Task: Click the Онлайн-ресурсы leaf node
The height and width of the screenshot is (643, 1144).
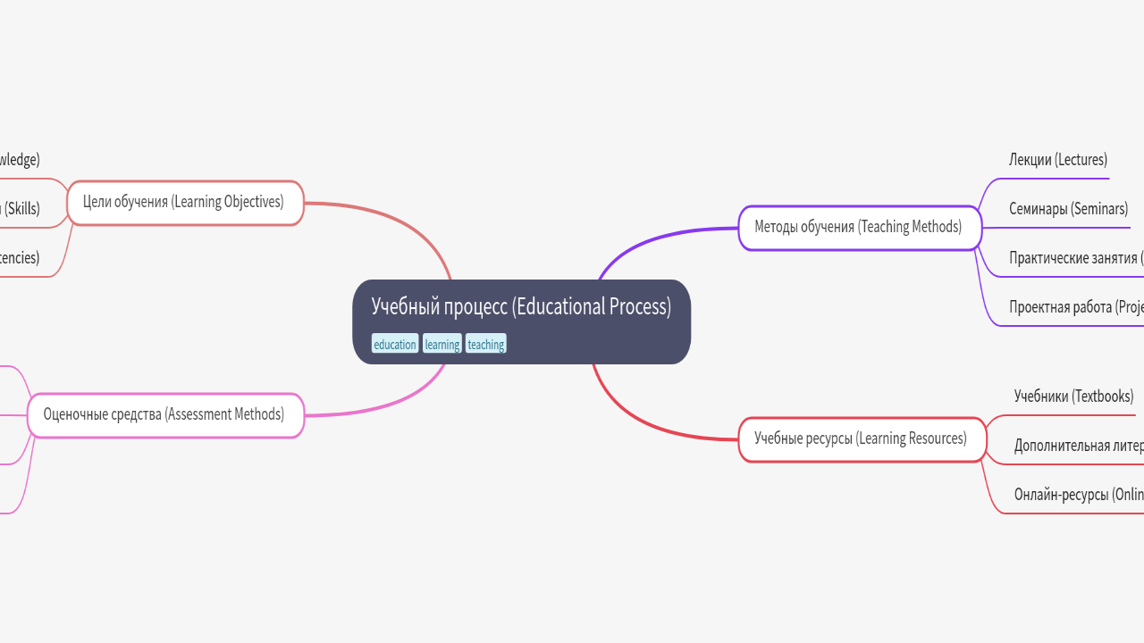Action: (1078, 496)
